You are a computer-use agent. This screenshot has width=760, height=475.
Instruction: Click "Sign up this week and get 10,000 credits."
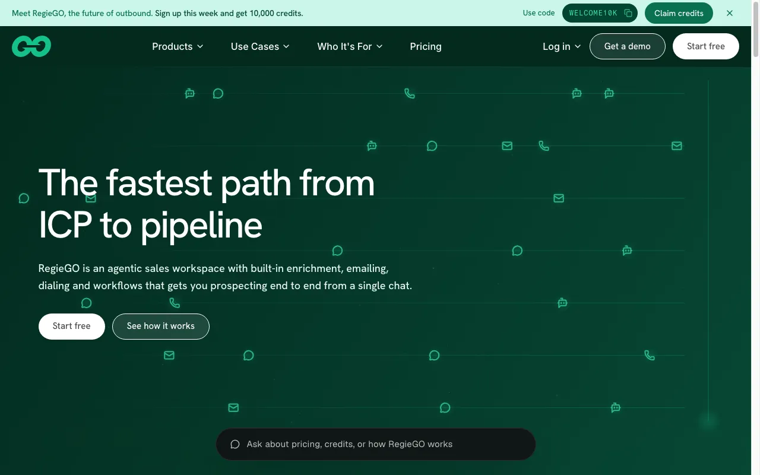pyautogui.click(x=229, y=13)
